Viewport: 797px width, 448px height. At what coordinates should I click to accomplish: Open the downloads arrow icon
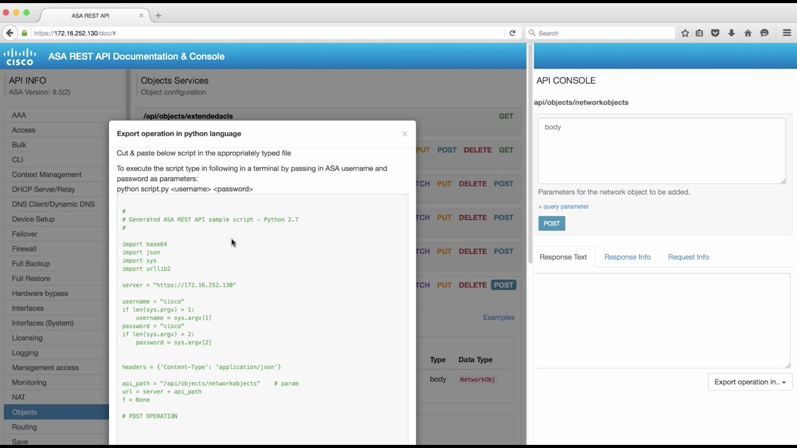732,33
